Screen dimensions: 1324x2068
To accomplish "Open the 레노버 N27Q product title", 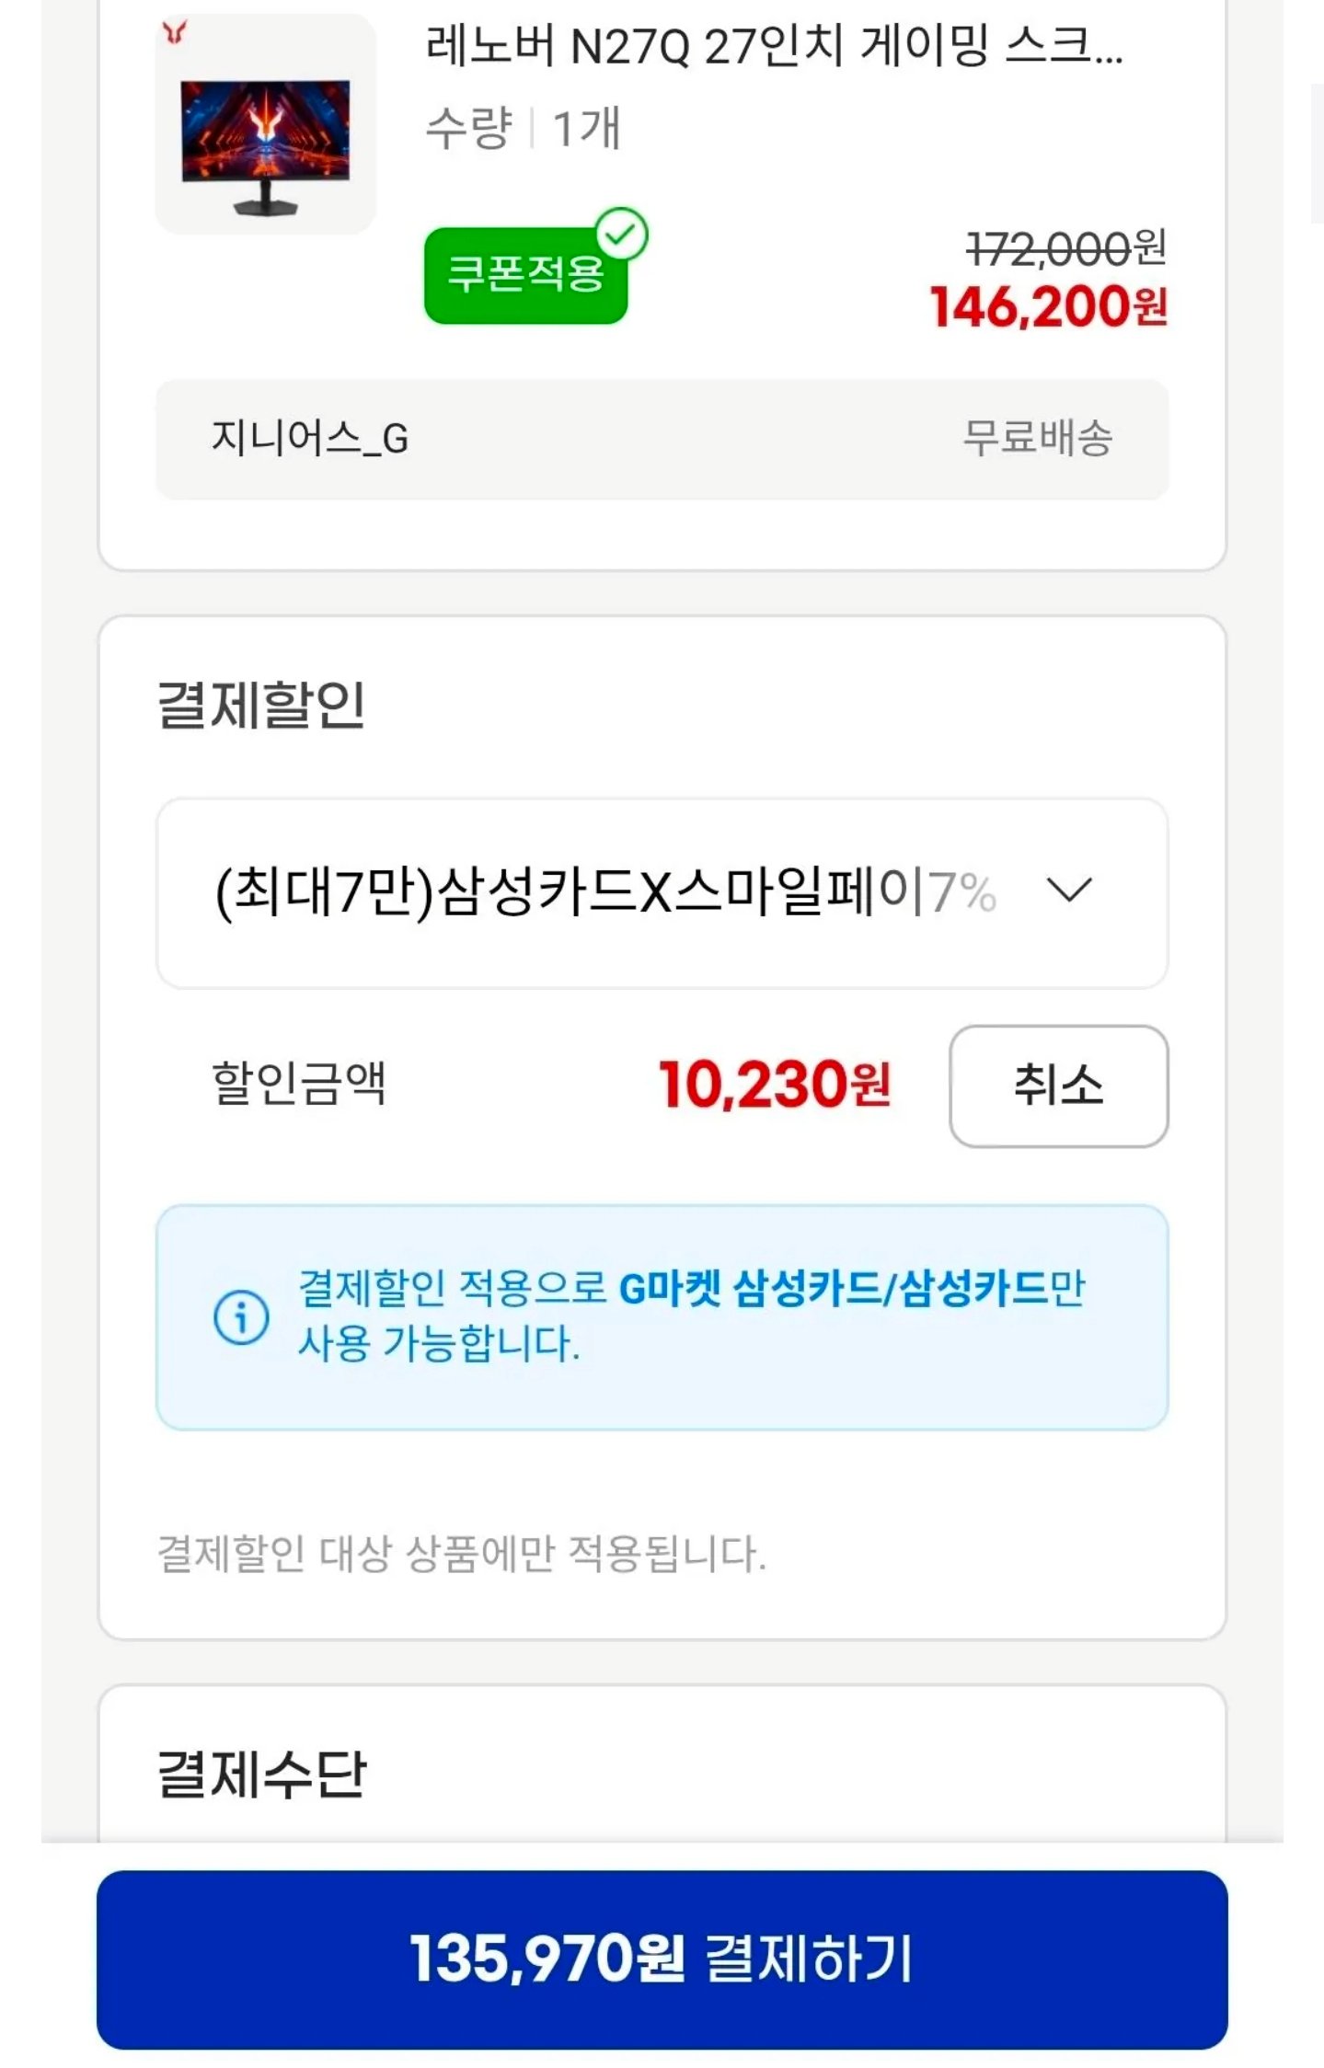I will 773,46.
